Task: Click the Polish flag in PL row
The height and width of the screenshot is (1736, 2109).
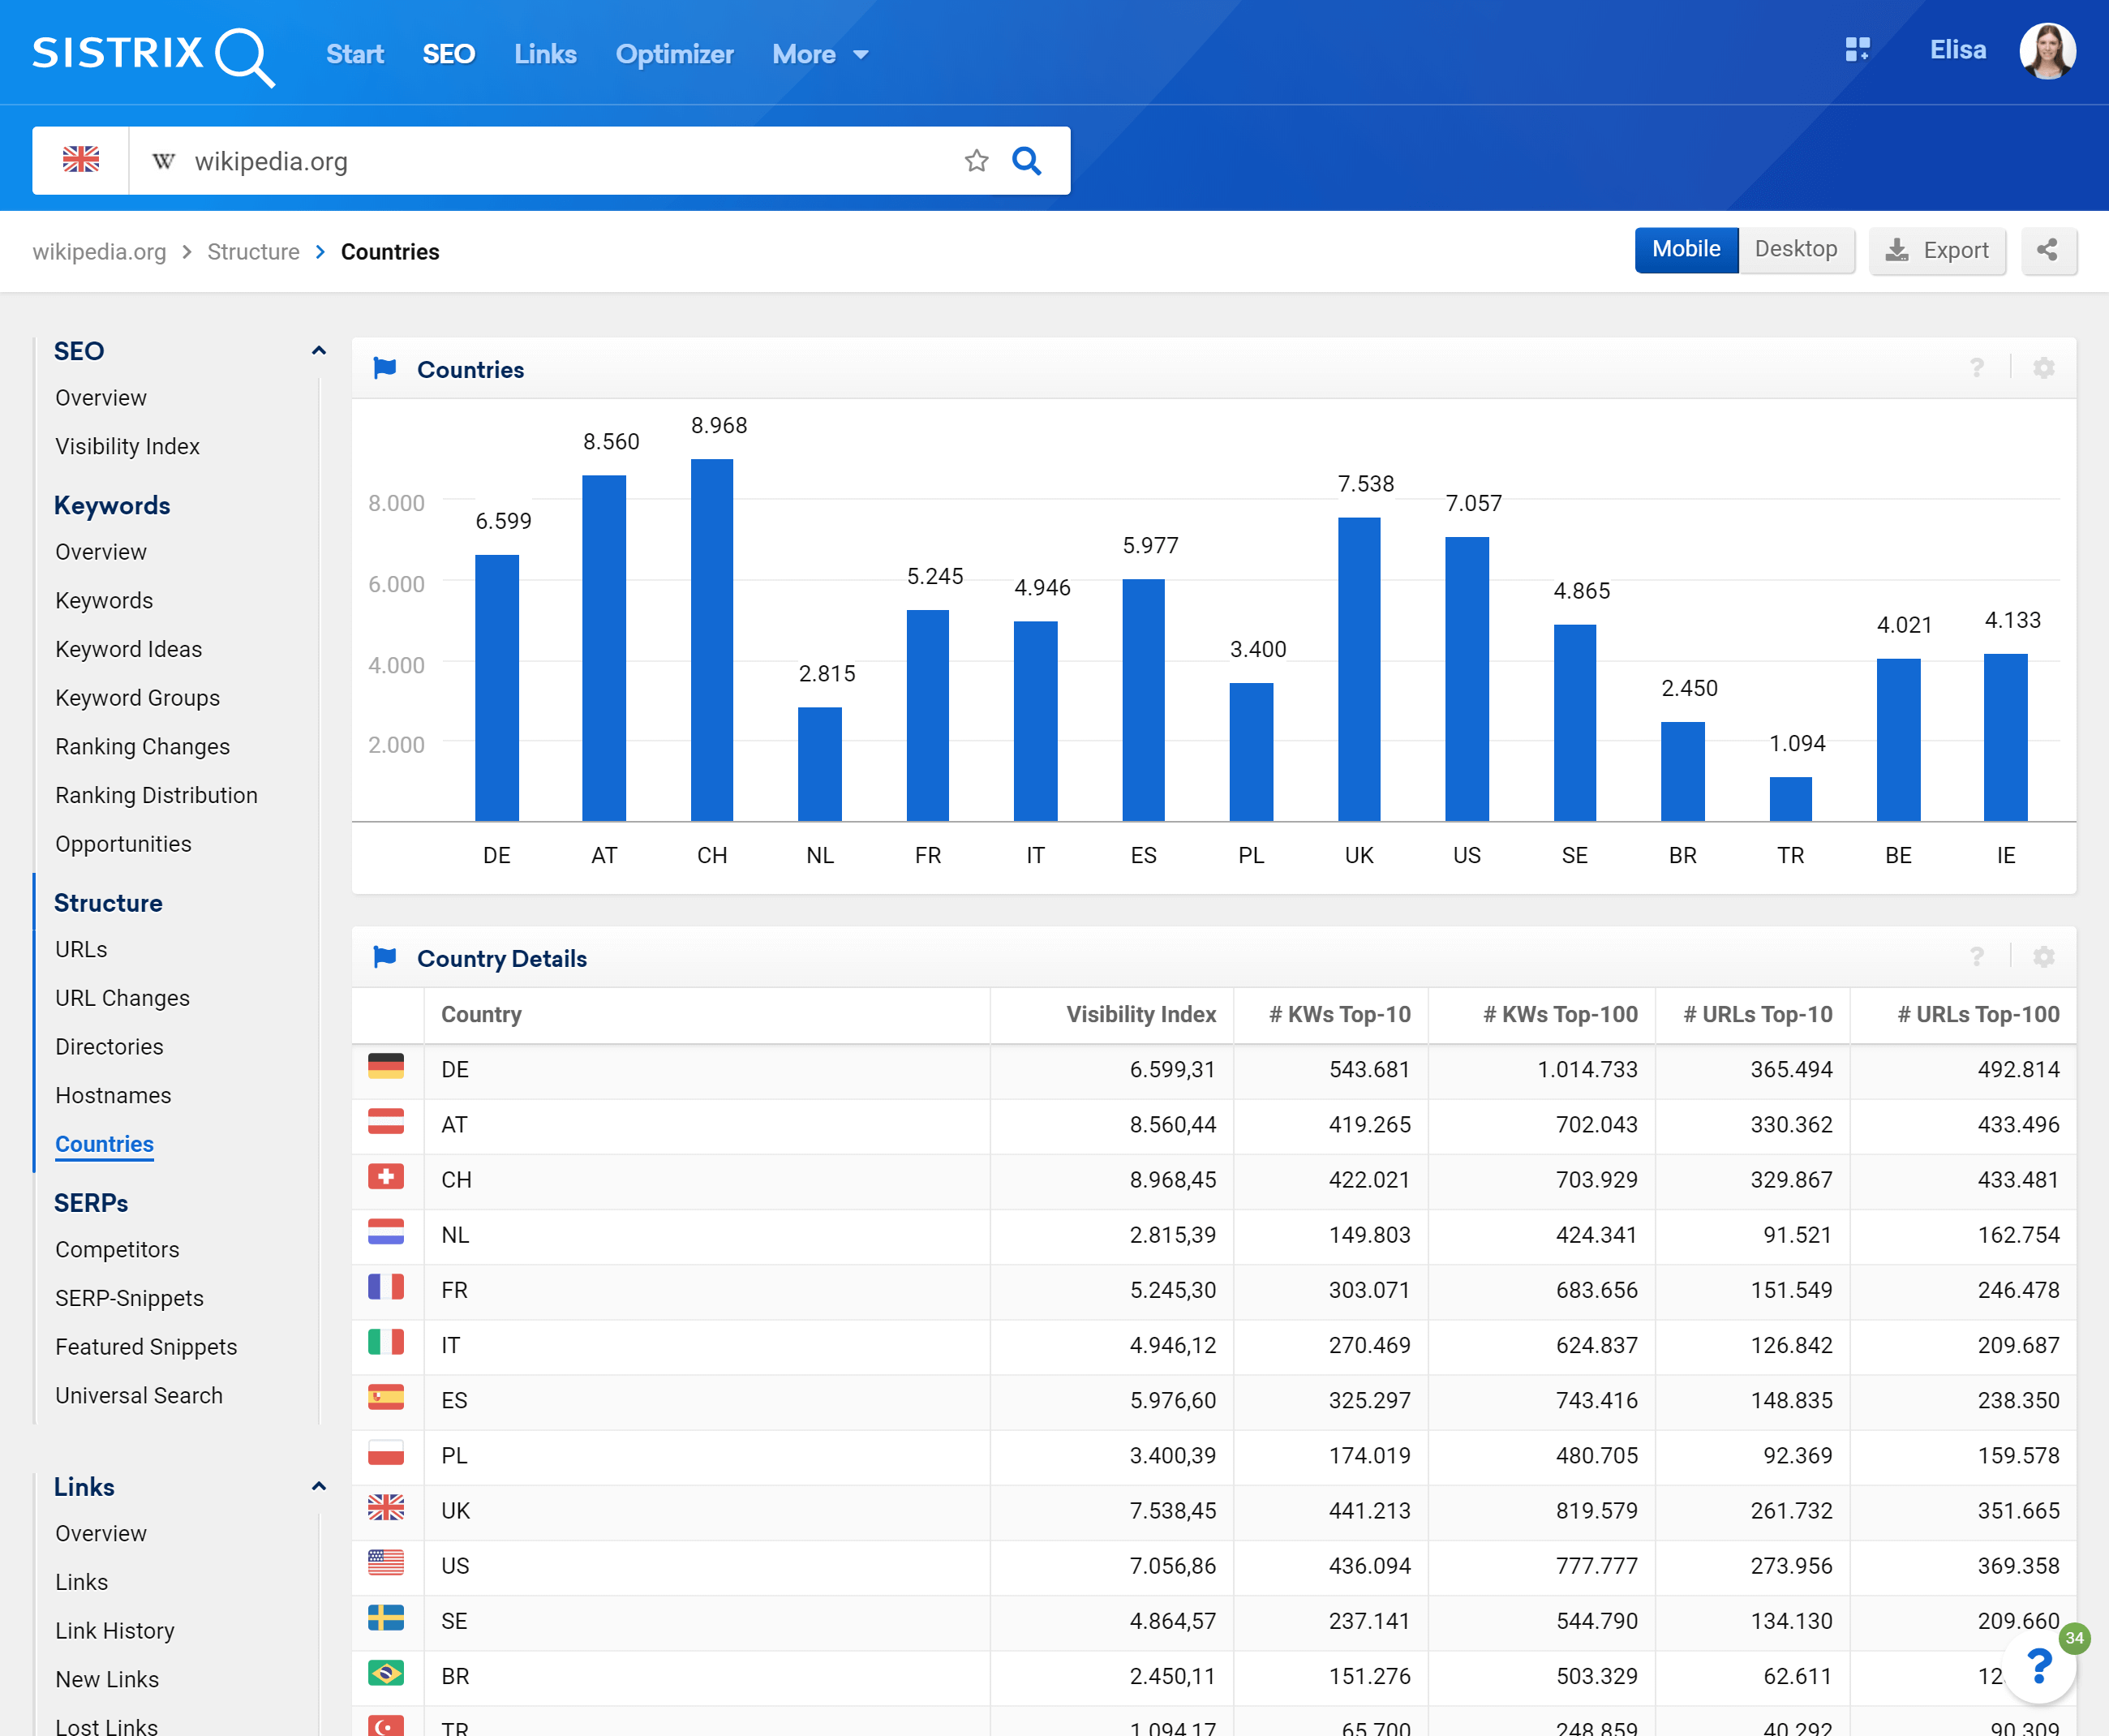Action: pos(385,1453)
